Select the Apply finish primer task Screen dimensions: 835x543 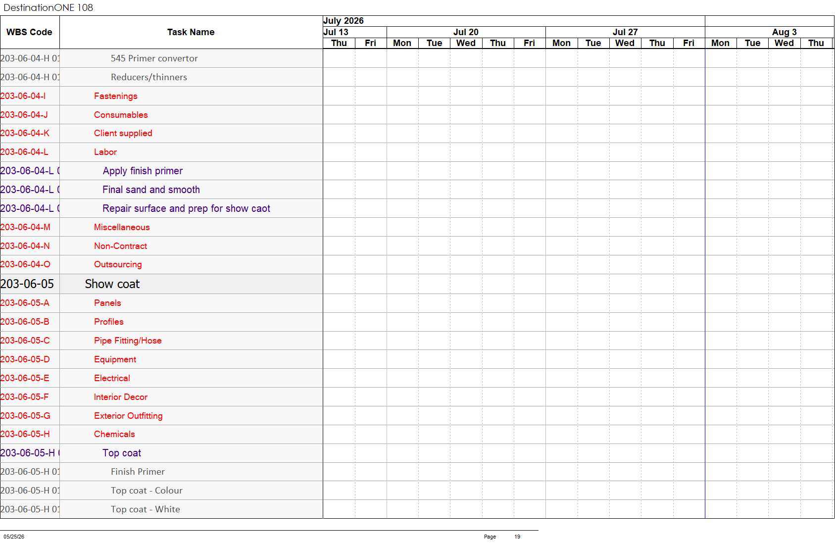pos(143,171)
